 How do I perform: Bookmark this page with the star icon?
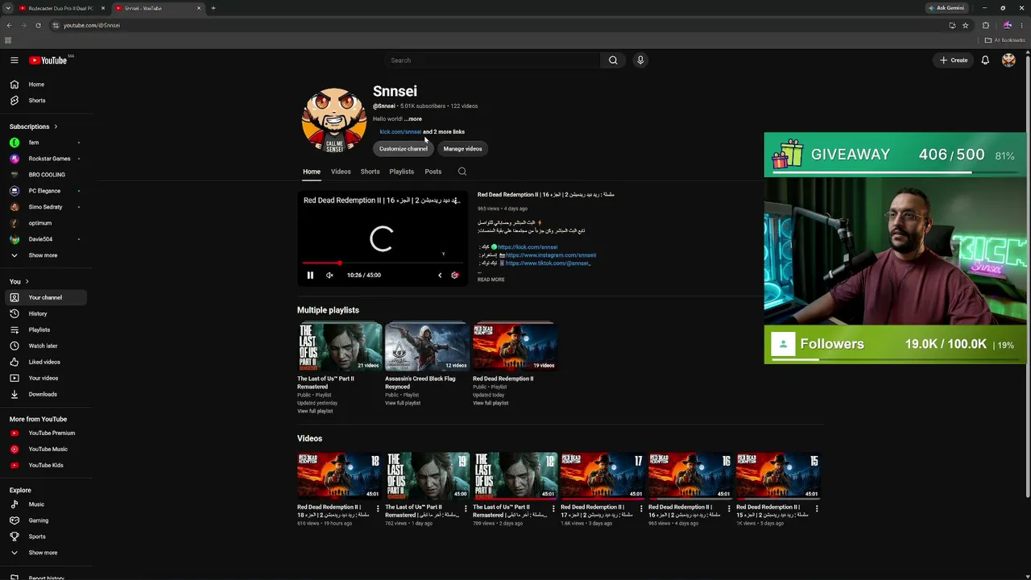[965, 25]
